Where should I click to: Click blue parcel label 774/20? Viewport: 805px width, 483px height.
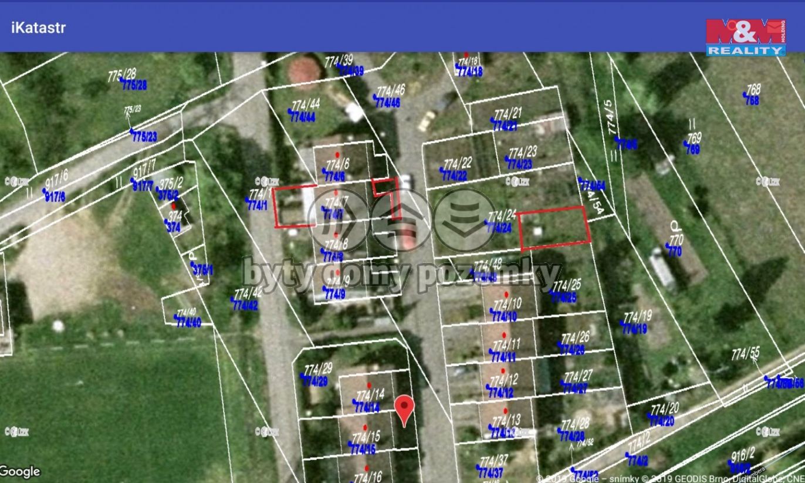click(x=661, y=421)
